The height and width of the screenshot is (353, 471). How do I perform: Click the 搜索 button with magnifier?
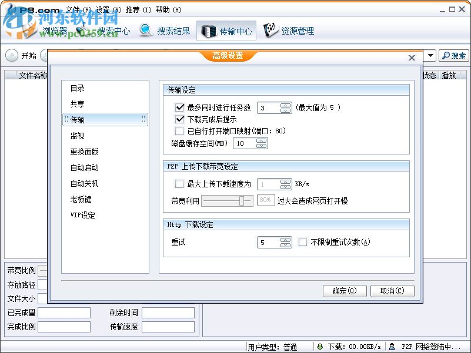tap(454, 56)
